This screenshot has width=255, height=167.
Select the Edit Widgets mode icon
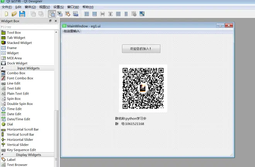pyautogui.click(x=52, y=14)
